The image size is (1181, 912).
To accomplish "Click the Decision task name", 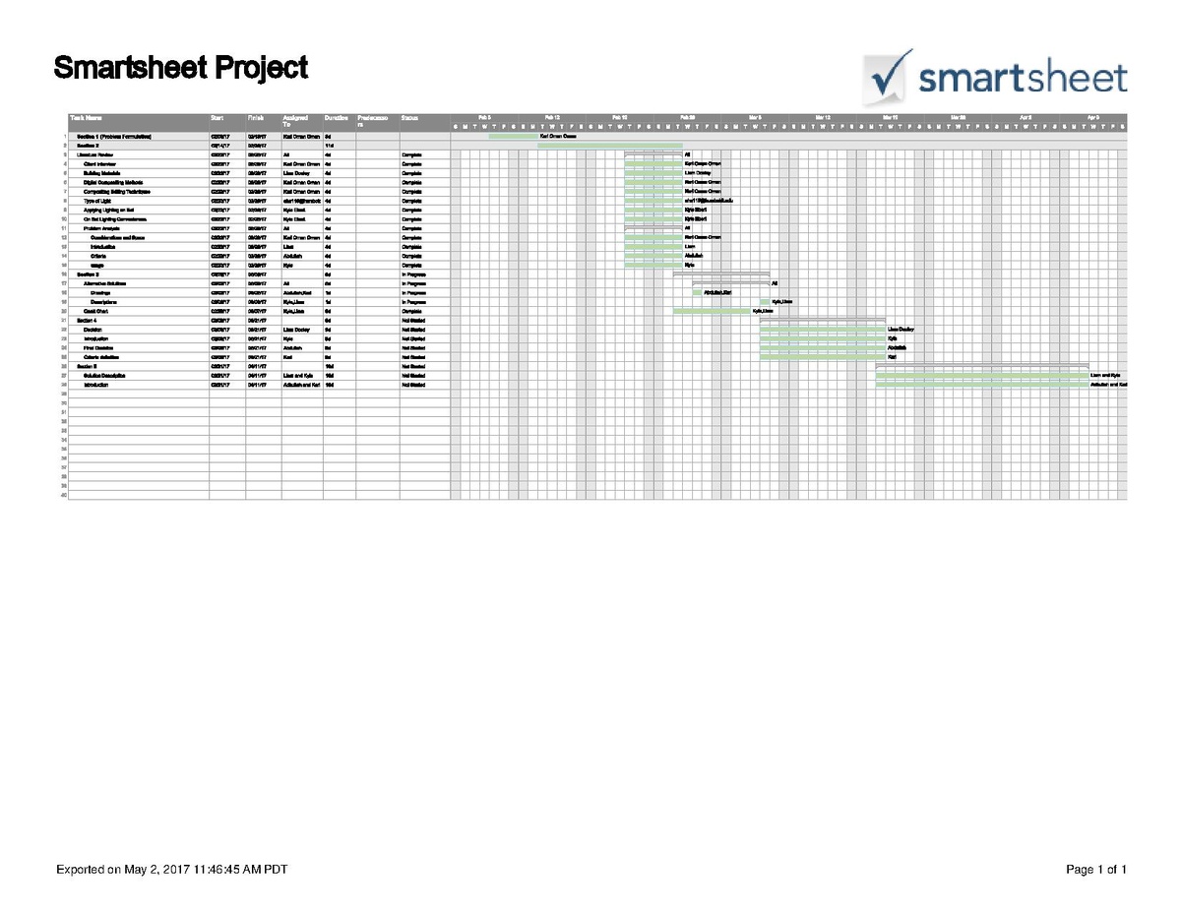I will click(x=93, y=330).
